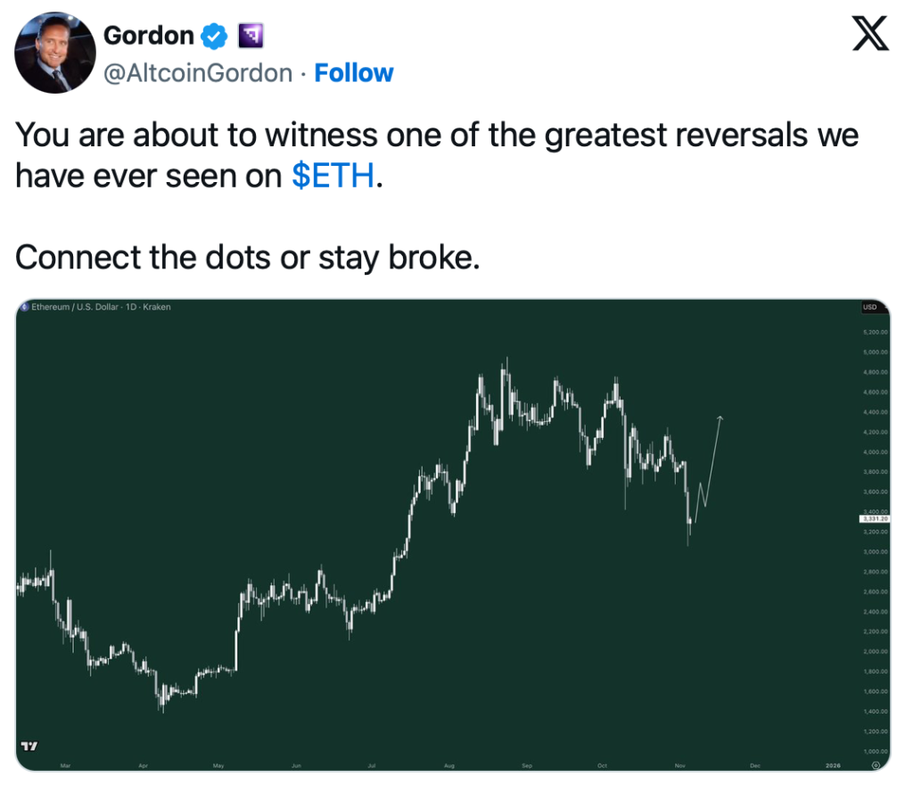This screenshot has width=913, height=786.
Task: Click the Ethereum symbol icon in chart header
Action: coord(25,307)
